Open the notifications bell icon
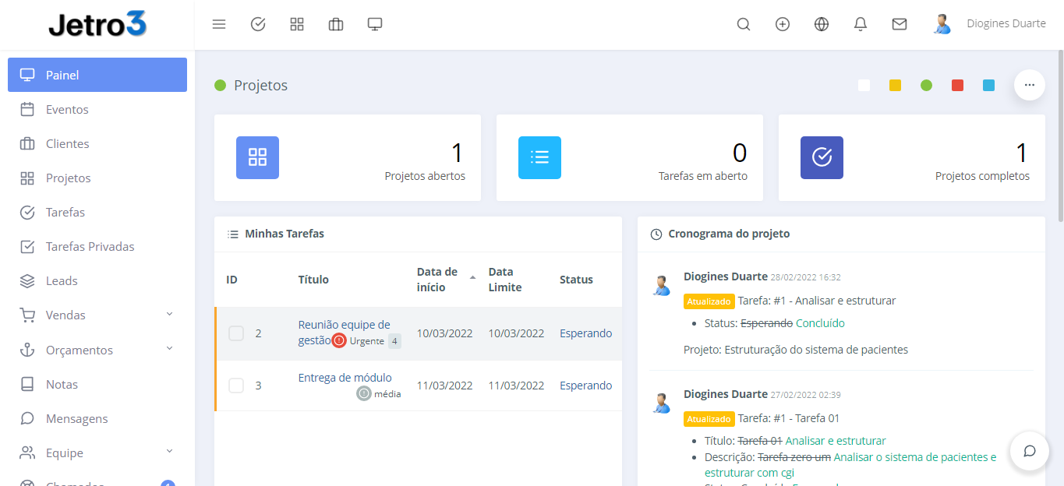The width and height of the screenshot is (1064, 486). pos(861,24)
